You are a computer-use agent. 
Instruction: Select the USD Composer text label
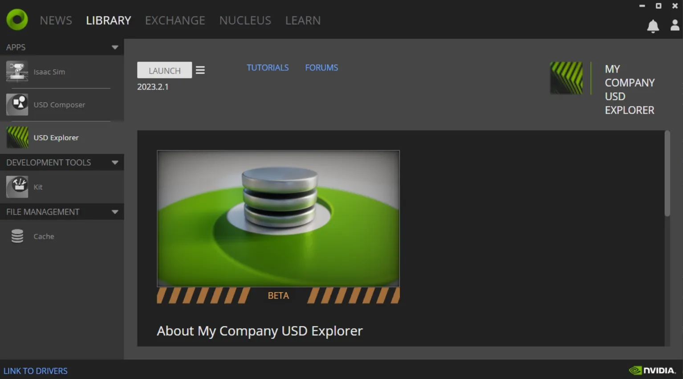click(59, 105)
